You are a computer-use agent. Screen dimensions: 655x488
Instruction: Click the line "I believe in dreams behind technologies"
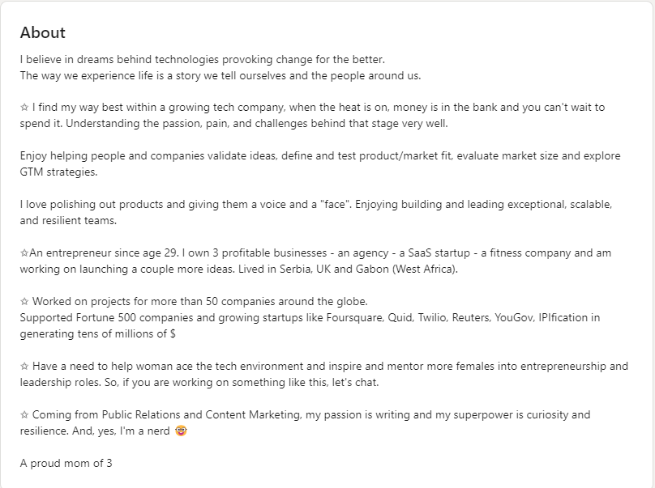(x=202, y=60)
